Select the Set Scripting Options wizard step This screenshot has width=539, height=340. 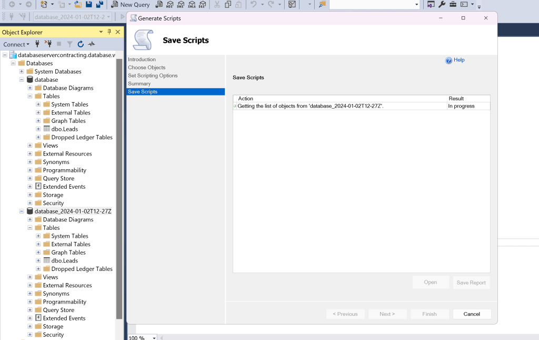tap(153, 75)
